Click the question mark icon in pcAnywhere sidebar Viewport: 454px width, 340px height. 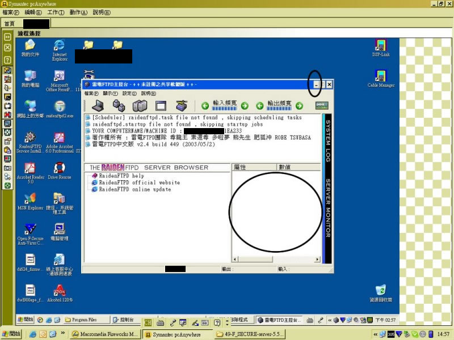click(7, 59)
